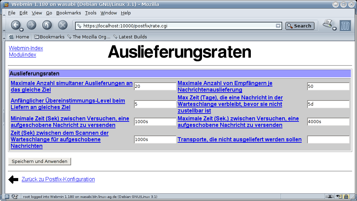Screen dimensions: 357x201
Task: Open the Tools menu
Action: point(91,13)
